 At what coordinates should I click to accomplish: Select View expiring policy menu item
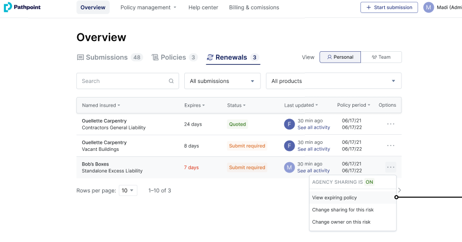(334, 198)
